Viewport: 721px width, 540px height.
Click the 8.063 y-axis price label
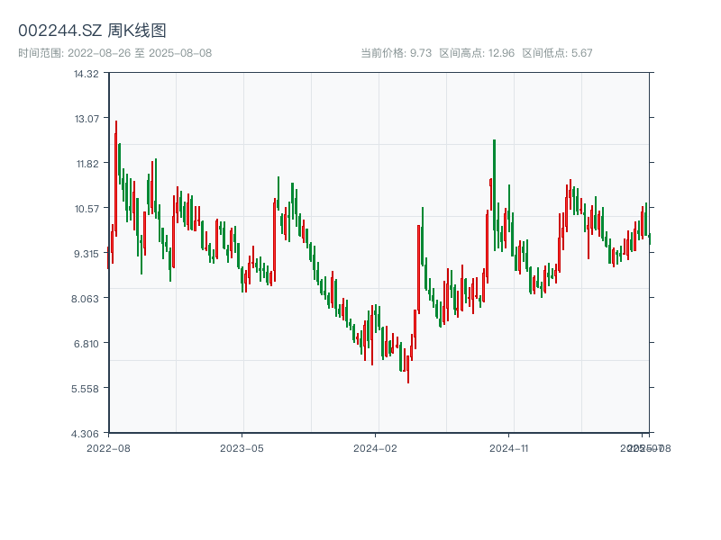point(87,299)
